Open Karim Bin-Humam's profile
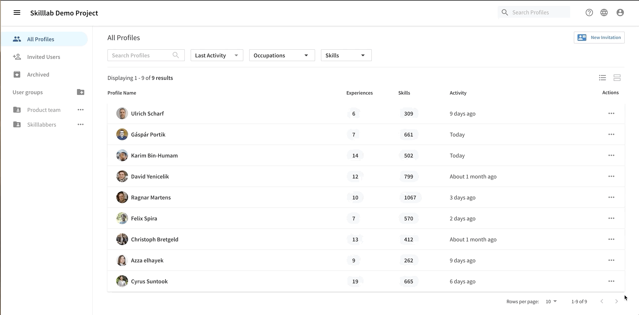 pos(154,155)
